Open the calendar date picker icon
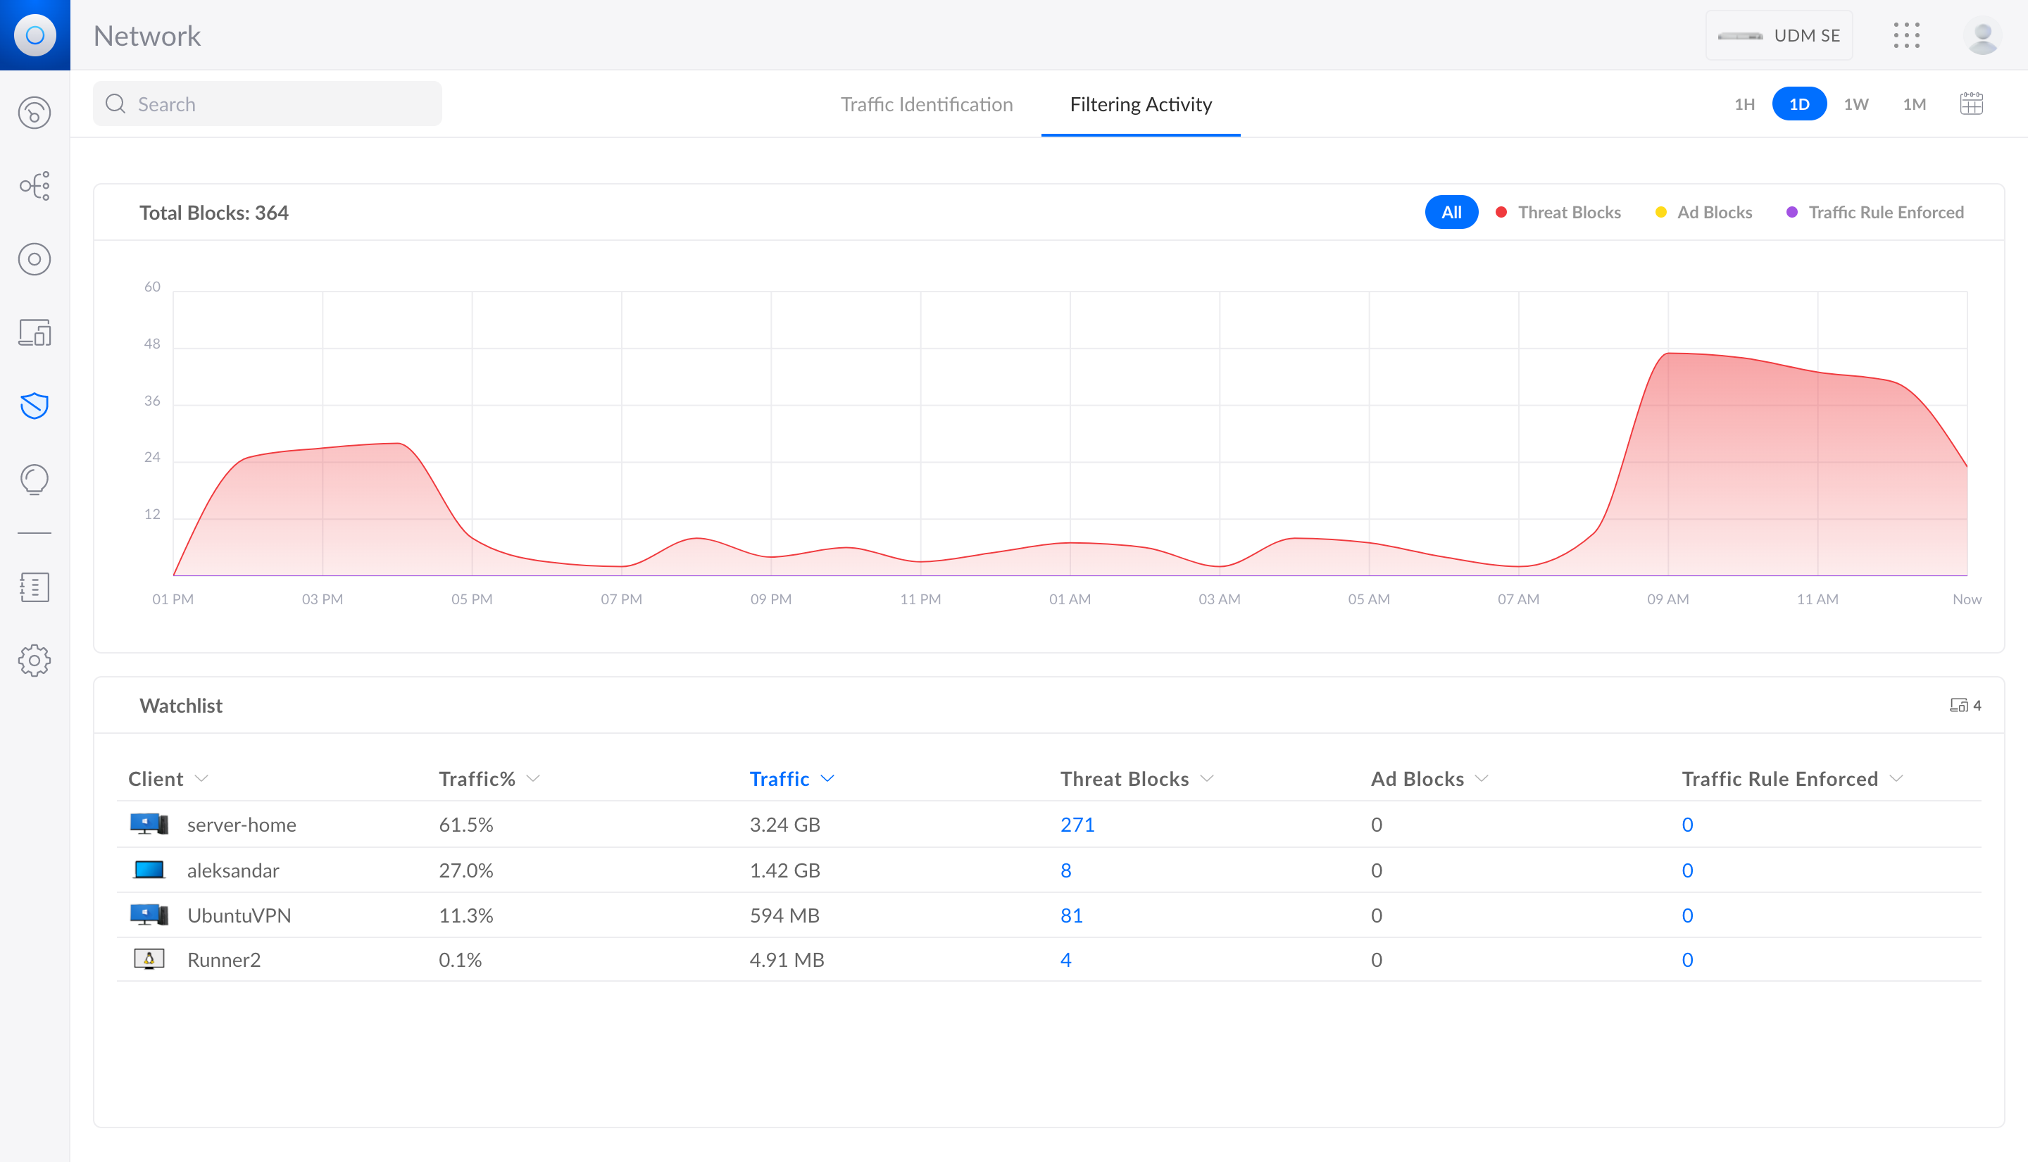The width and height of the screenshot is (2028, 1162). click(x=1970, y=104)
